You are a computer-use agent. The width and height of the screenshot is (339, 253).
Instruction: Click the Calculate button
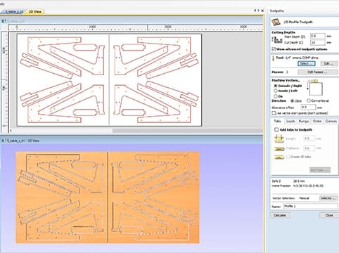[x=280, y=215]
